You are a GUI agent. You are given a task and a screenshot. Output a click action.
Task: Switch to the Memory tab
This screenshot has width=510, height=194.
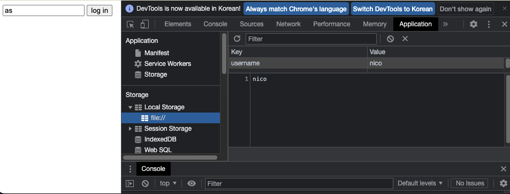click(375, 24)
